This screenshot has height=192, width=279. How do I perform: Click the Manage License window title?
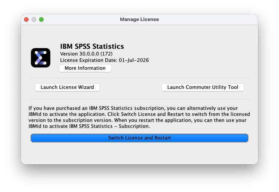click(139, 19)
